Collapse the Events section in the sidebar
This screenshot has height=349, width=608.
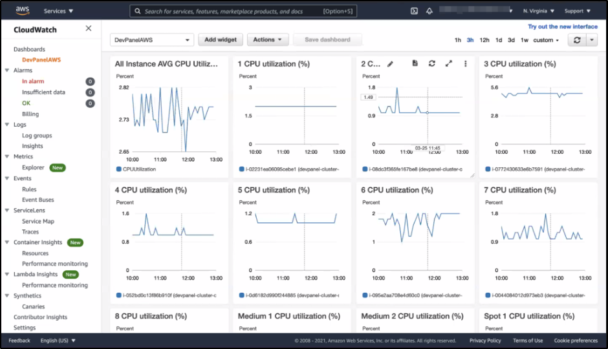pos(7,178)
